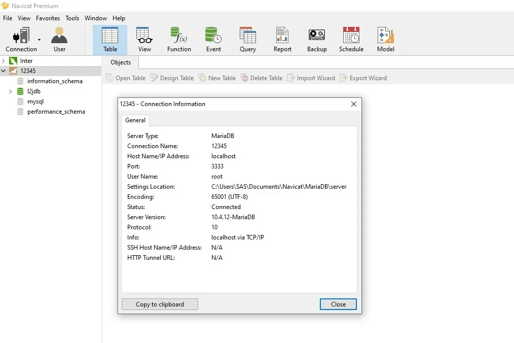Viewport: 514px width, 343px height.
Task: Launch the Export Wizard
Action: 363,78
